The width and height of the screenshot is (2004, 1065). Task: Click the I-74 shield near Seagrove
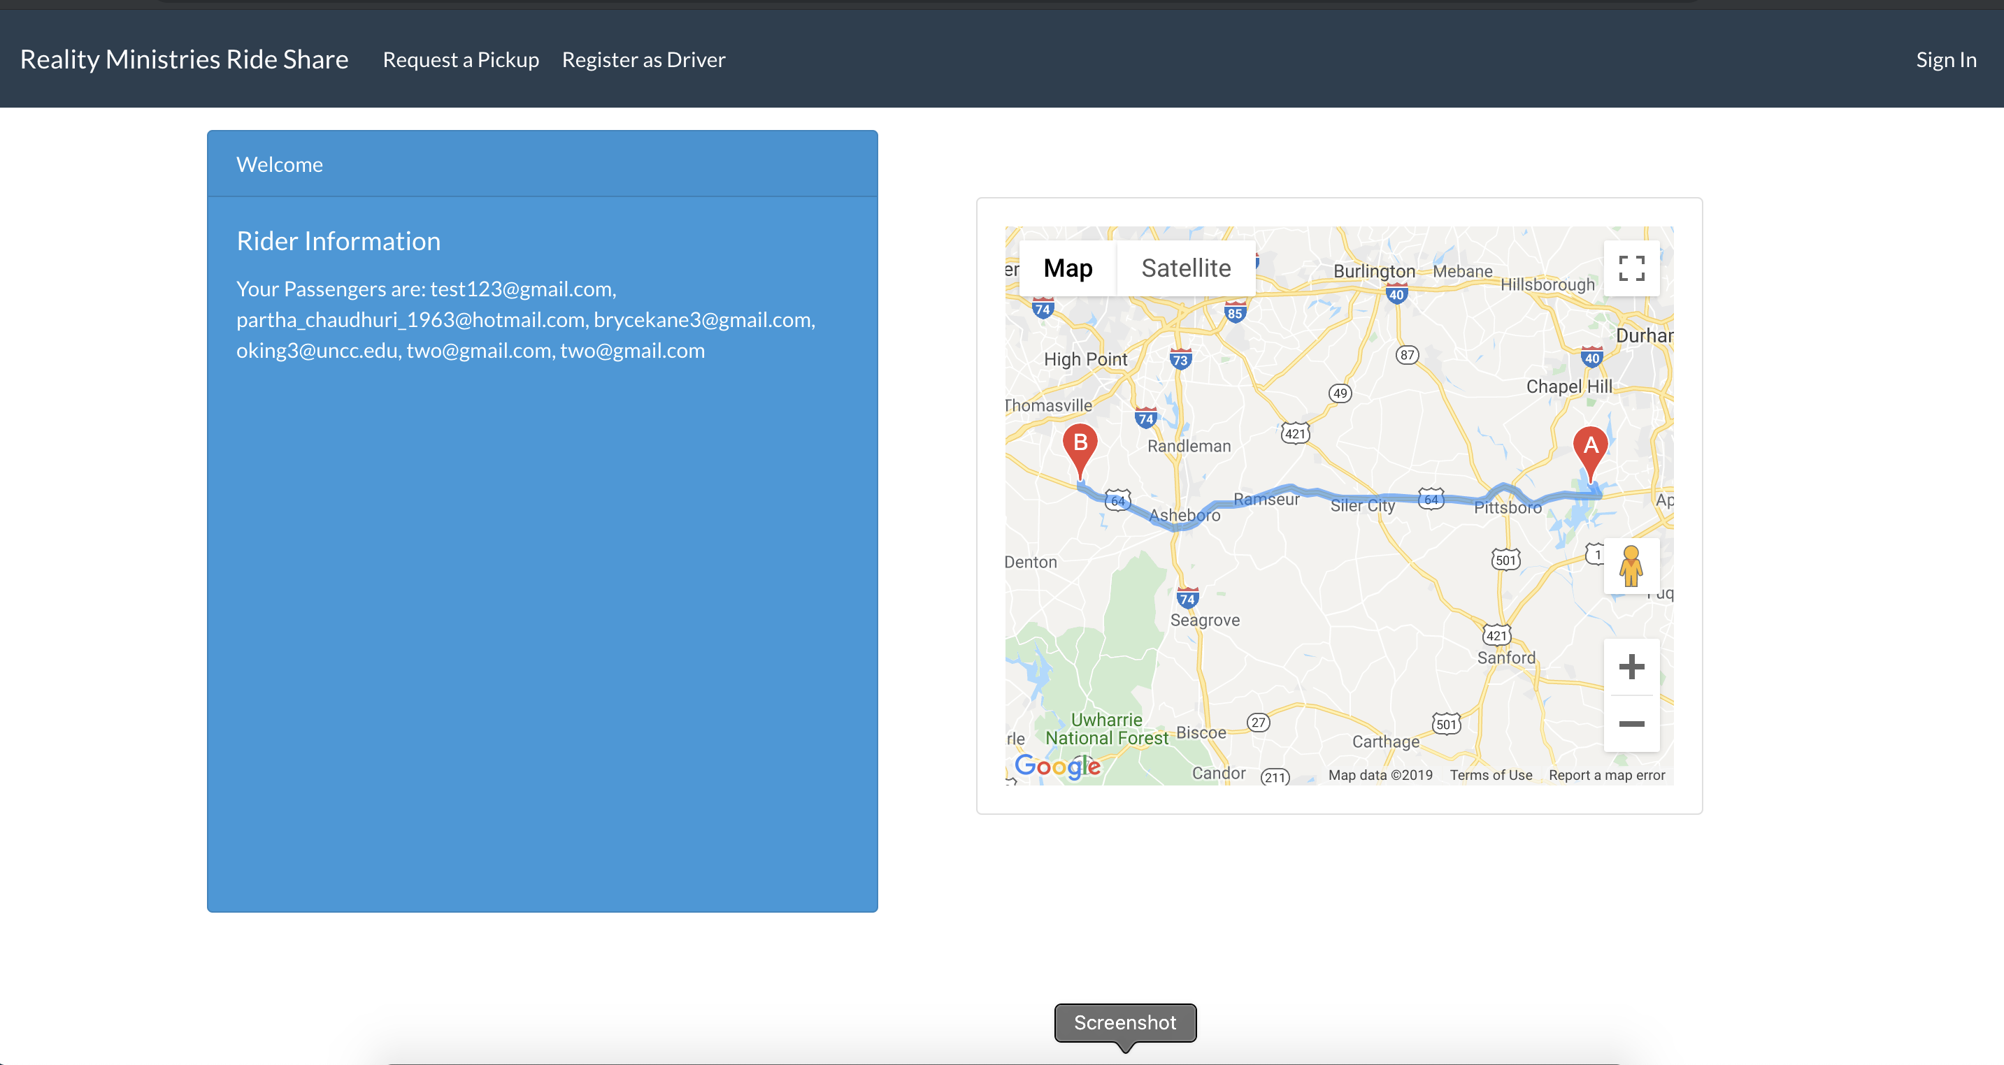1187,599
